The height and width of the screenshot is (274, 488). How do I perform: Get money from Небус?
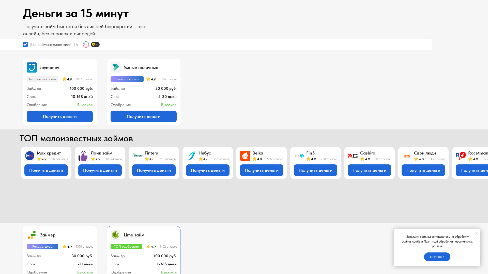[x=208, y=170]
